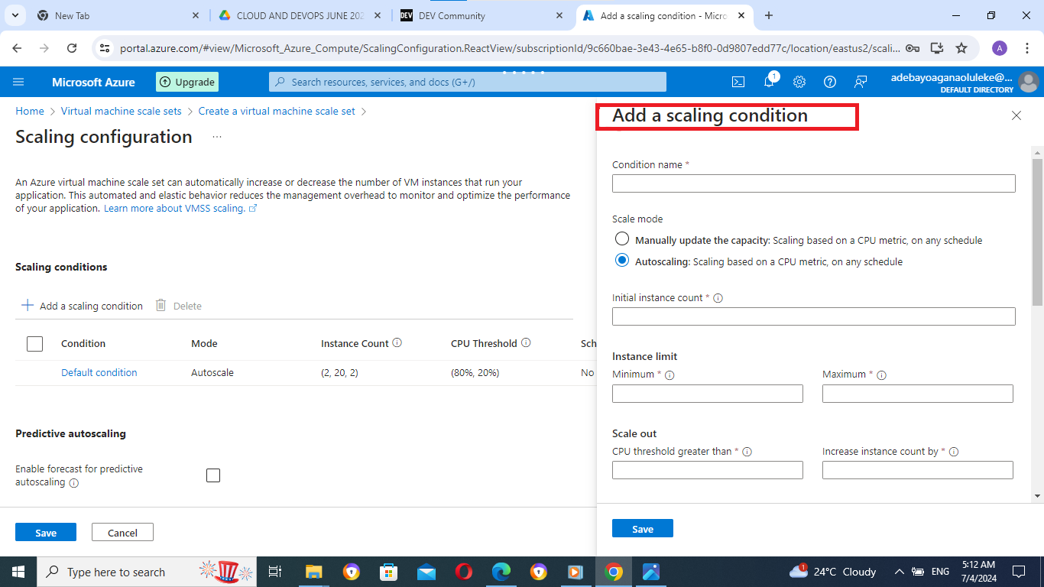
Task: Open portal settings gear icon
Action: click(x=799, y=82)
